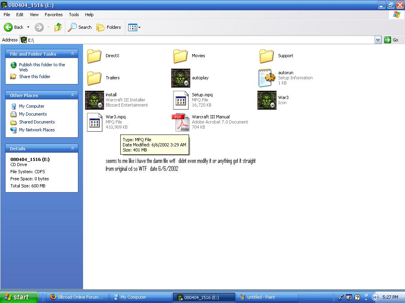Open the File menu
This screenshot has height=303, width=405.
[7, 15]
